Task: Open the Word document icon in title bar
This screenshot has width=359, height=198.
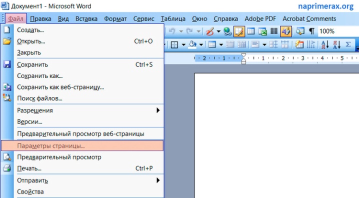Action: click(x=5, y=6)
